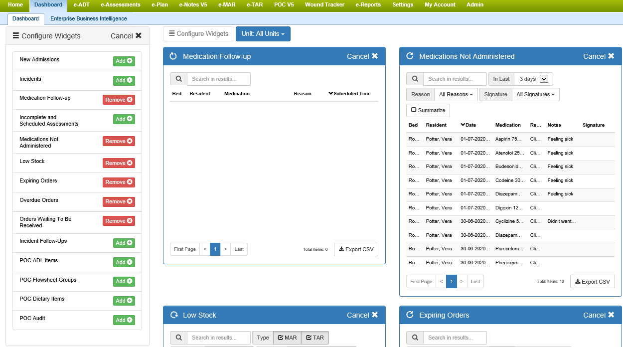
Task: Open the Unit: All Units dropdown
Action: (x=263, y=34)
